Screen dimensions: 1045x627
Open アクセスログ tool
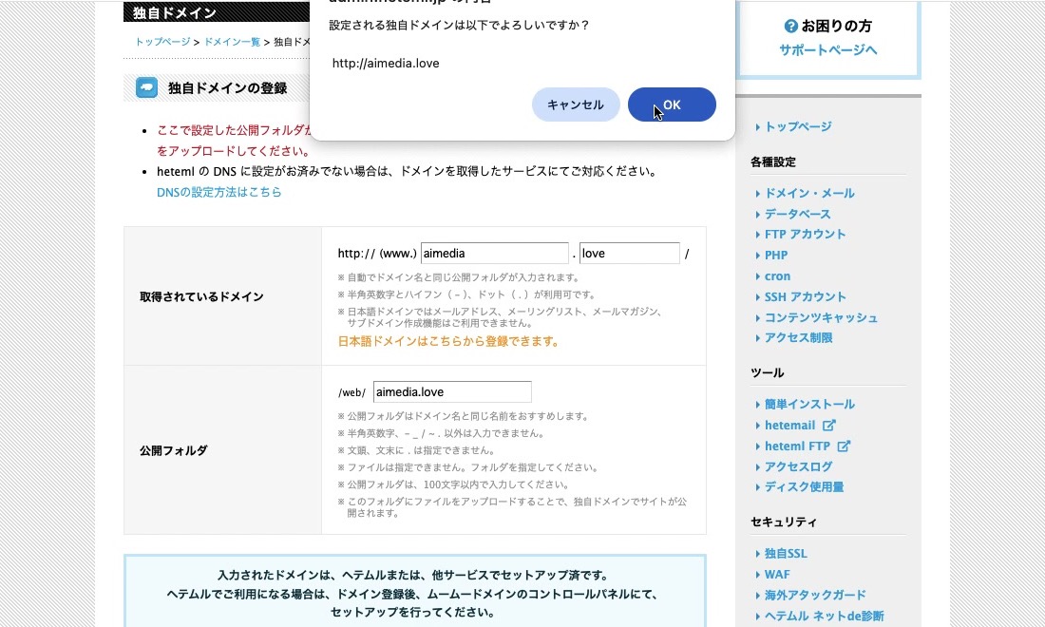[x=798, y=466]
